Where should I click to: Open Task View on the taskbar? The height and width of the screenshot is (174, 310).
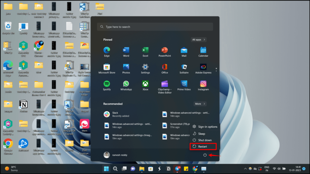124,169
